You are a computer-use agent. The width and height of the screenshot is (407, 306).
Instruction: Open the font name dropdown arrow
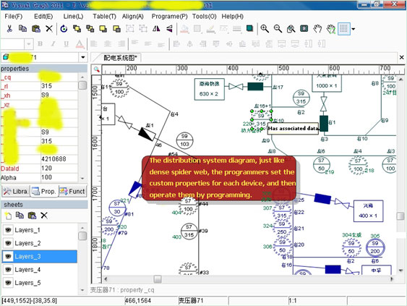(x=28, y=44)
